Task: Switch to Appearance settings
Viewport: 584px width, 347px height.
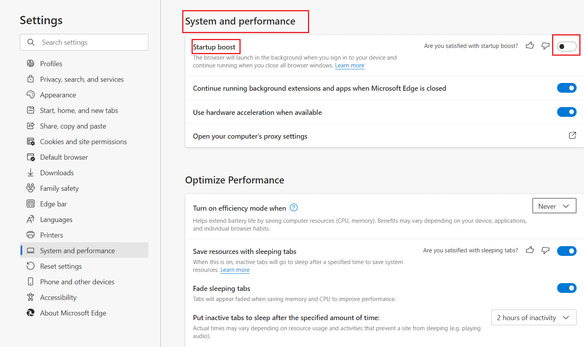Action: [58, 95]
